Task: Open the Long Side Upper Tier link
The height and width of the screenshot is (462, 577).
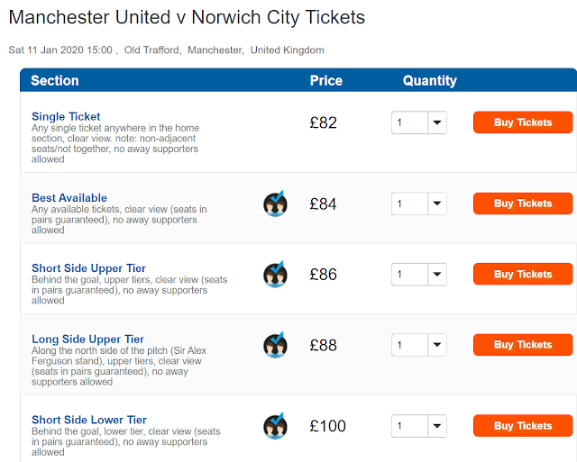Action: click(x=87, y=340)
